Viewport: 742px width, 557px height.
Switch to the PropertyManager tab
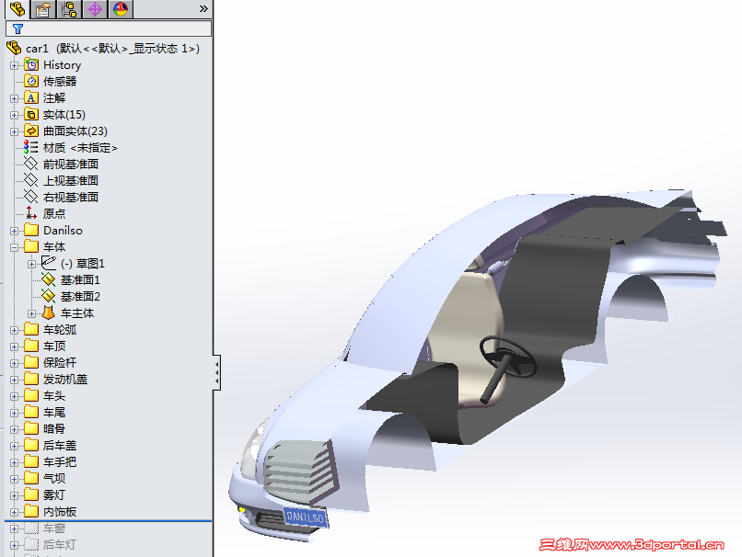coord(43,9)
